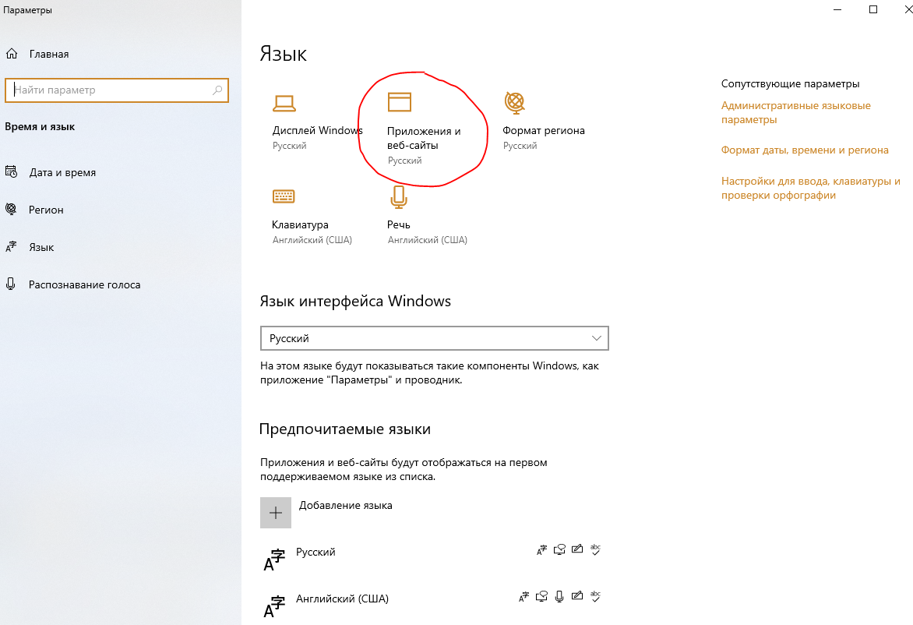Click the Добавление языка button label
Viewport: 913px width, 625px height.
345,506
